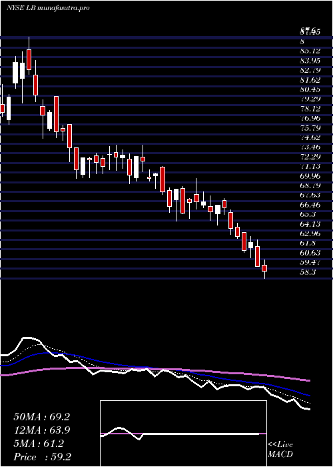This screenshot has width=333, height=467.
Task: Click the 75.79 price axis label
Action: [x=310, y=128]
